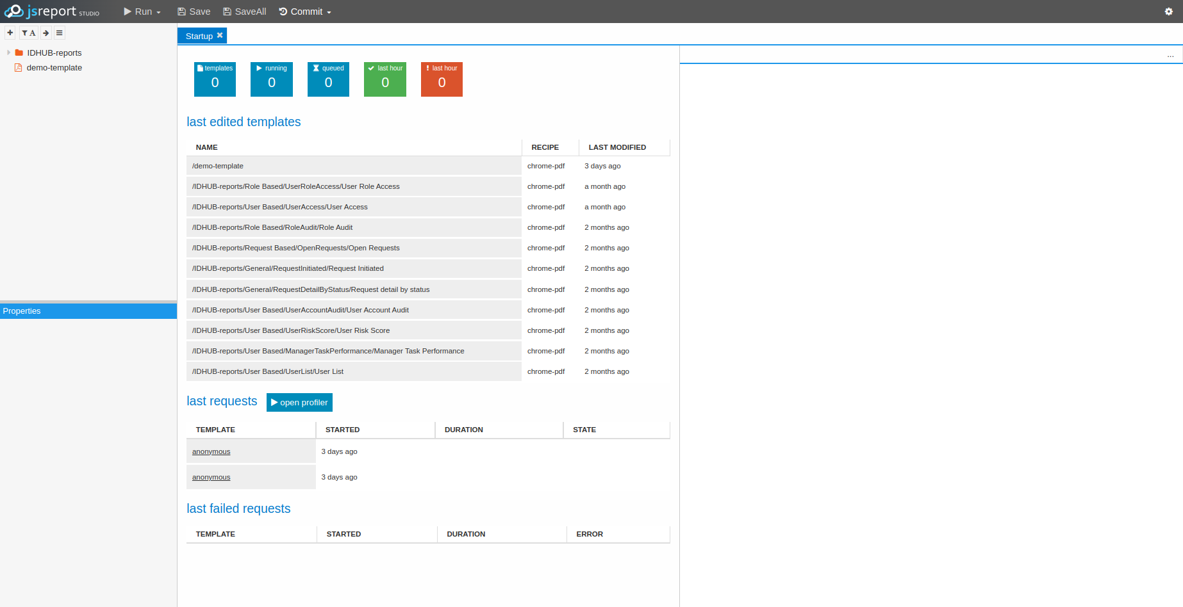1183x607 pixels.
Task: Click the open profiler button
Action: tap(299, 402)
